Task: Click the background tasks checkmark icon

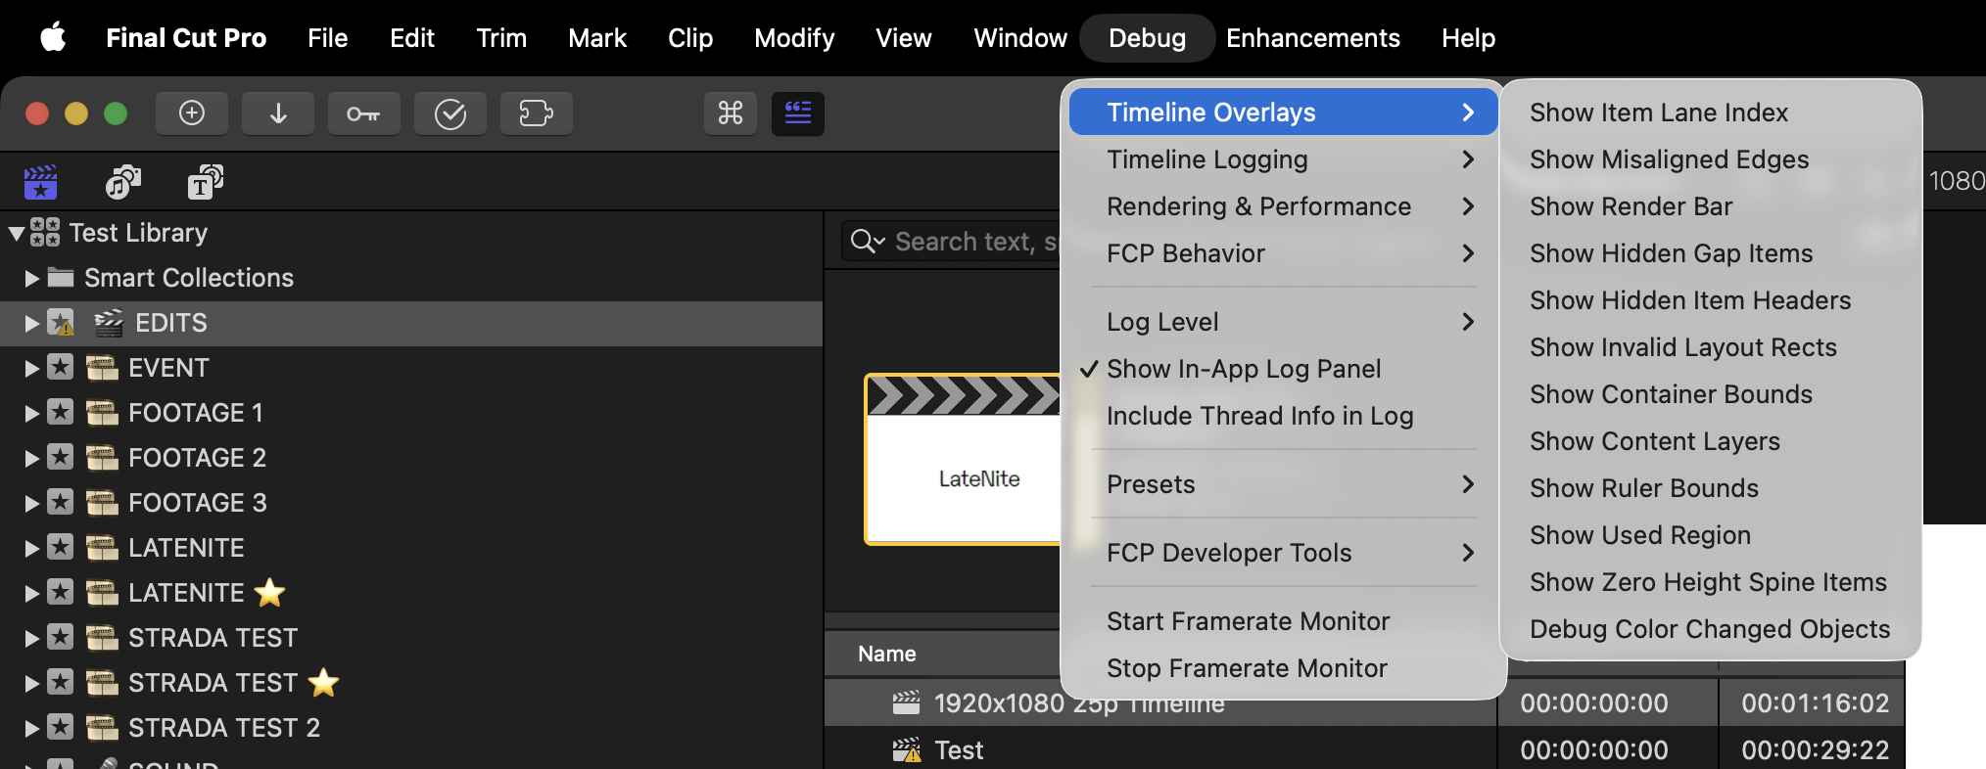Action: pos(449,113)
